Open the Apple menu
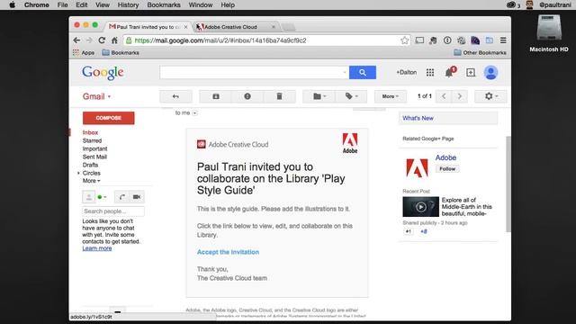576x324 pixels. (12, 4)
